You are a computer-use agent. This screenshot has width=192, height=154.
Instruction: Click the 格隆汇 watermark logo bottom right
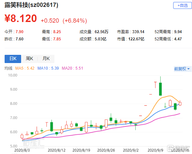point(179,148)
